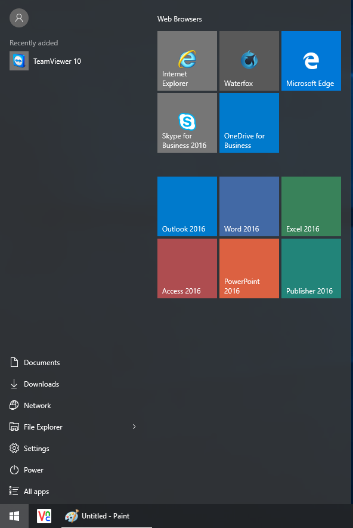Launch TeamViewer 10 from Recently added
The image size is (353, 528).
tap(45, 61)
